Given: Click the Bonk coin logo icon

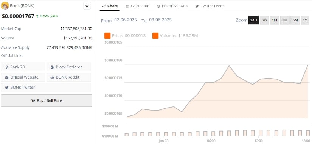Looking at the screenshot, I should pyautogui.click(x=5, y=6).
